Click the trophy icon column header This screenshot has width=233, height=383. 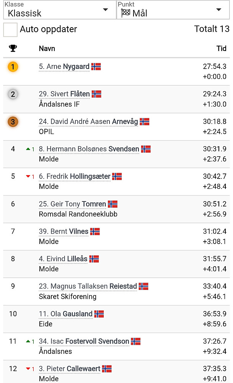(x=13, y=49)
